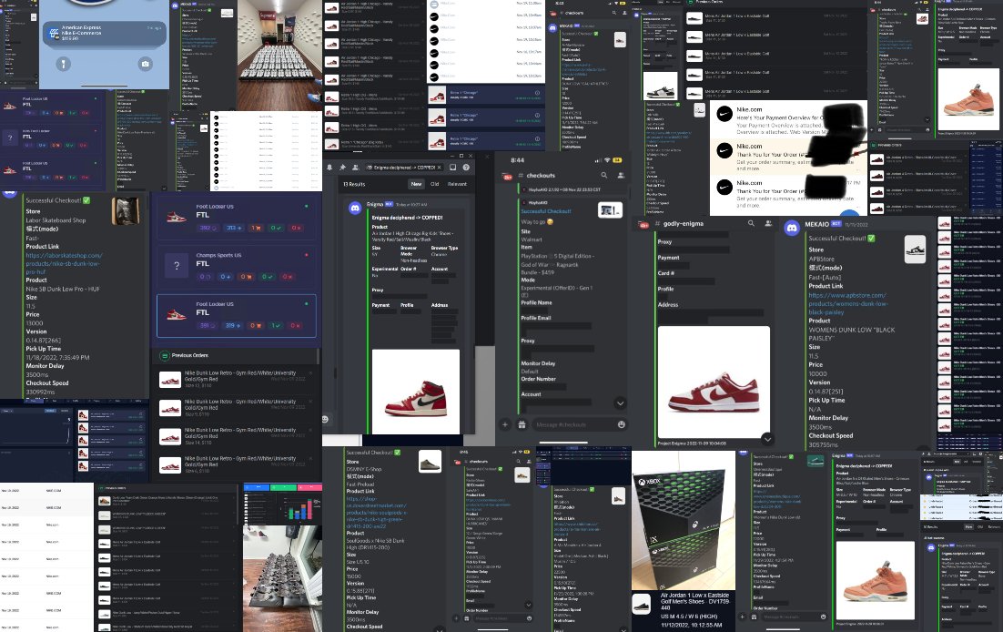Screen dimensions: 1003x632
Task: Click the notification bell icon in Discord search window
Action: (330, 168)
